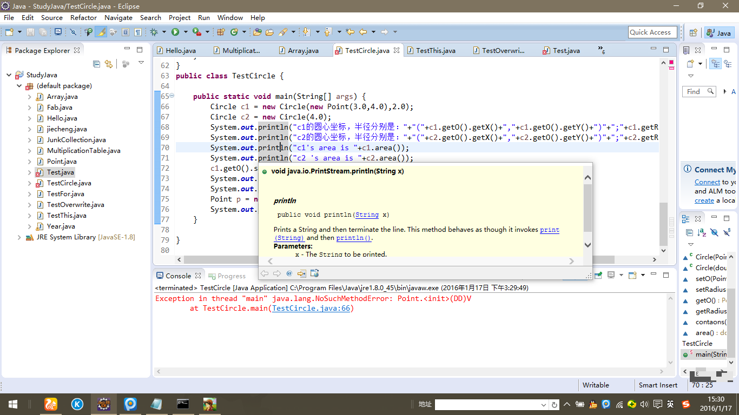Click the Windows Start button
The image size is (739, 415).
click(12, 404)
